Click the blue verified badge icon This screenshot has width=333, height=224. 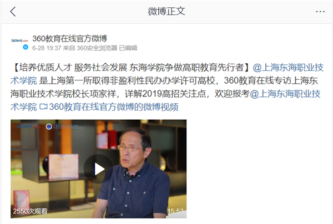point(26,47)
